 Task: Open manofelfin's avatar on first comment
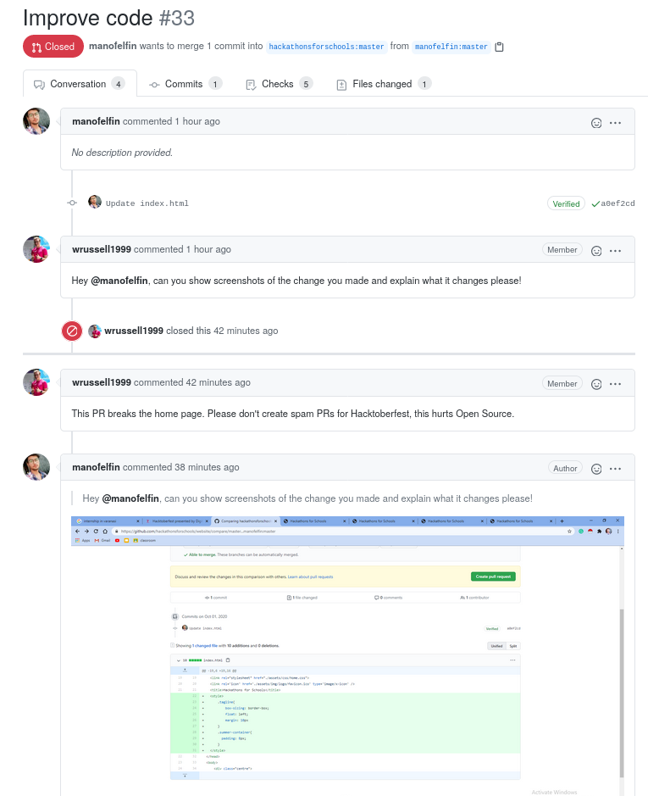pos(36,121)
